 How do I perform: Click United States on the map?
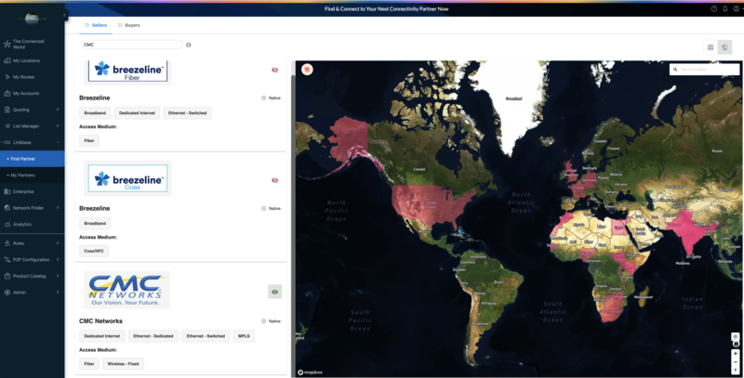click(x=432, y=204)
